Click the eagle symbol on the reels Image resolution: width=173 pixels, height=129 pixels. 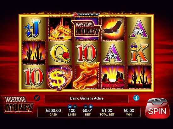(x=113, y=29)
